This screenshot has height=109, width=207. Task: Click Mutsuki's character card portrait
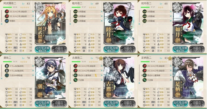click(x=119, y=24)
